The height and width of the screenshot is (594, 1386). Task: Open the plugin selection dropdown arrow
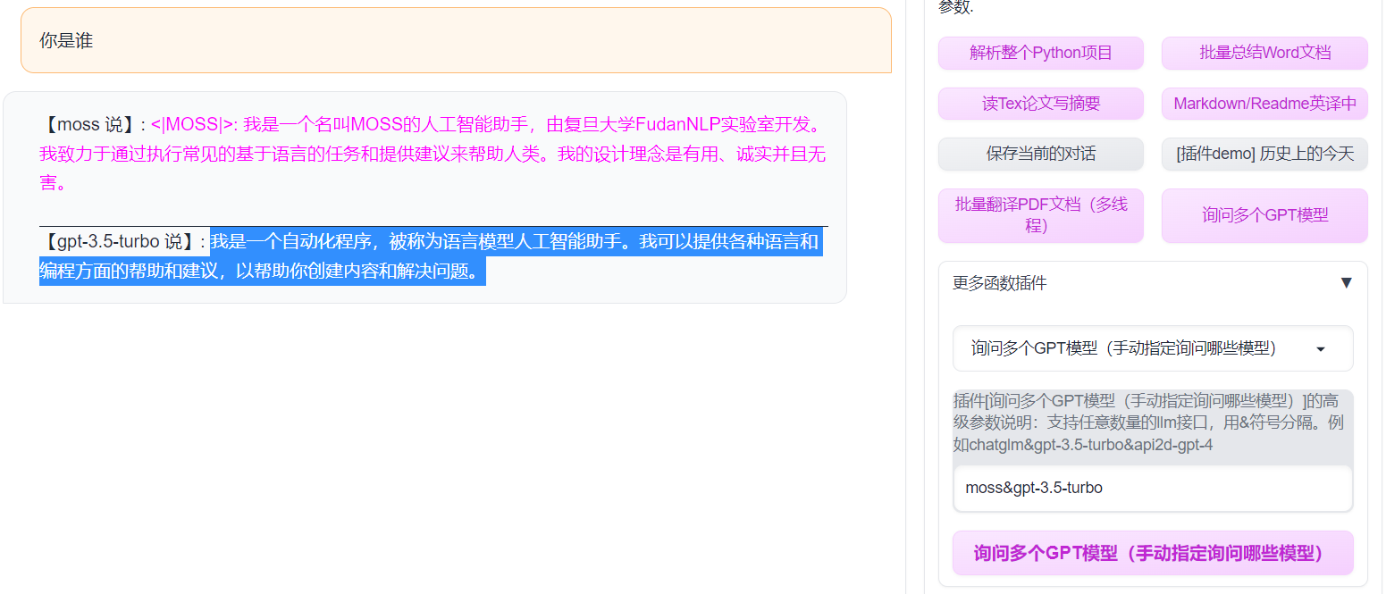1321,349
